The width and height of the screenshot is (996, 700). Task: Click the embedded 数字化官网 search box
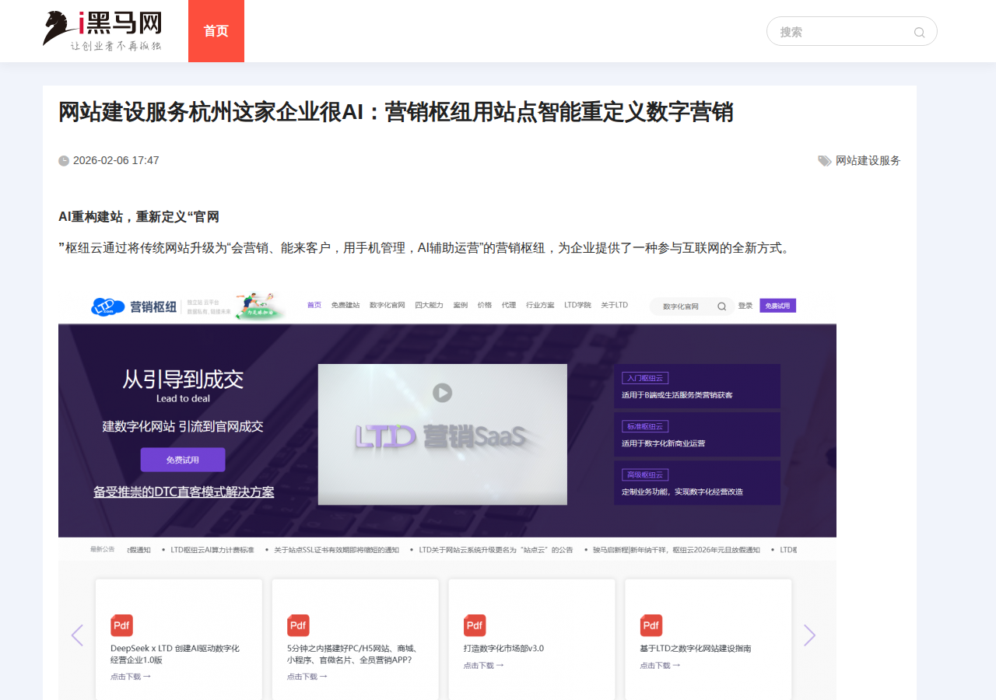pyautogui.click(x=692, y=306)
